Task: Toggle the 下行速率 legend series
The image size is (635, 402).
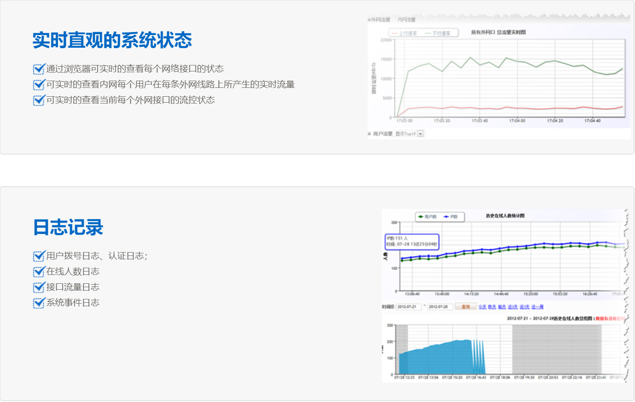Action: coord(438,33)
